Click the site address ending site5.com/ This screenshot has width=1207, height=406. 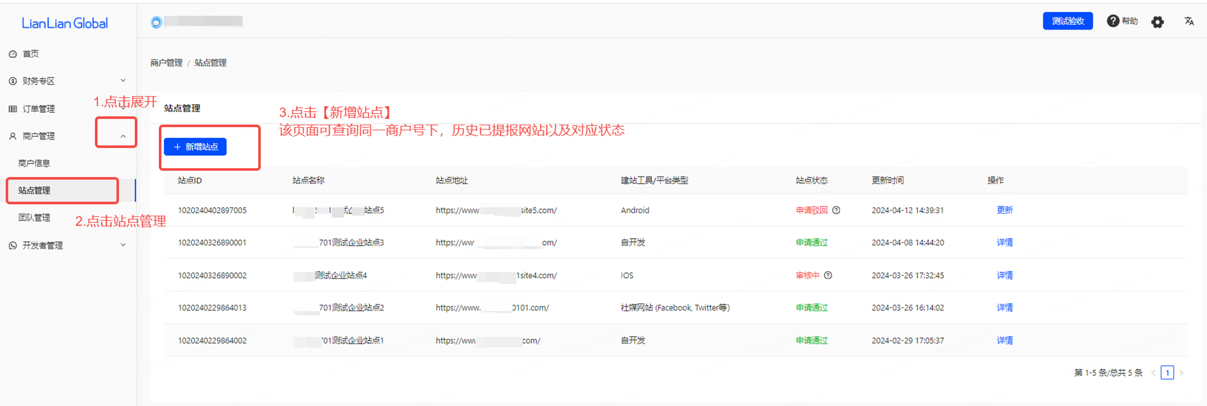[496, 210]
